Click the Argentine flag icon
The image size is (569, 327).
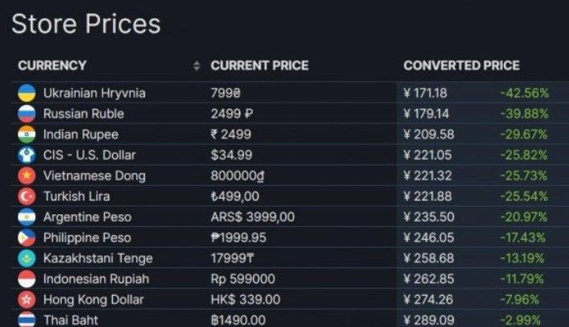(27, 217)
